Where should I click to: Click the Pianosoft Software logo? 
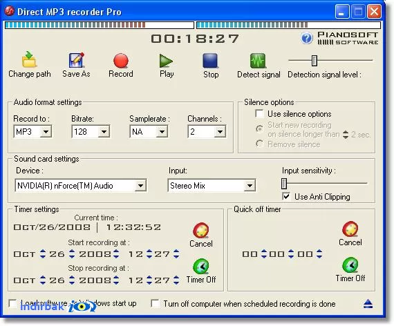[348, 38]
